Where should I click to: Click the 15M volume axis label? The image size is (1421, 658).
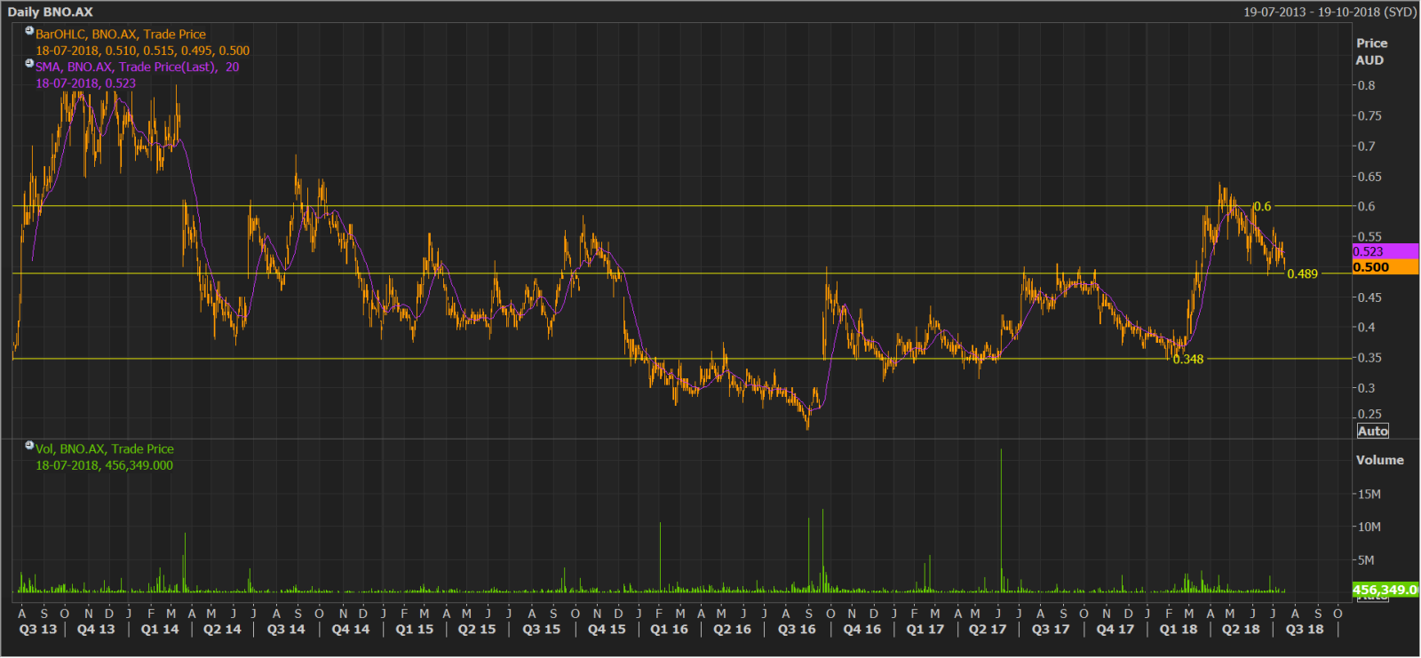pyautogui.click(x=1369, y=494)
